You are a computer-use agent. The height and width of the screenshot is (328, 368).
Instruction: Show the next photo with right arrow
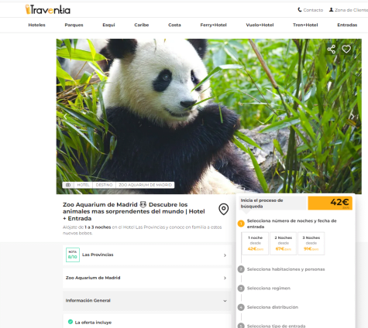point(353,117)
